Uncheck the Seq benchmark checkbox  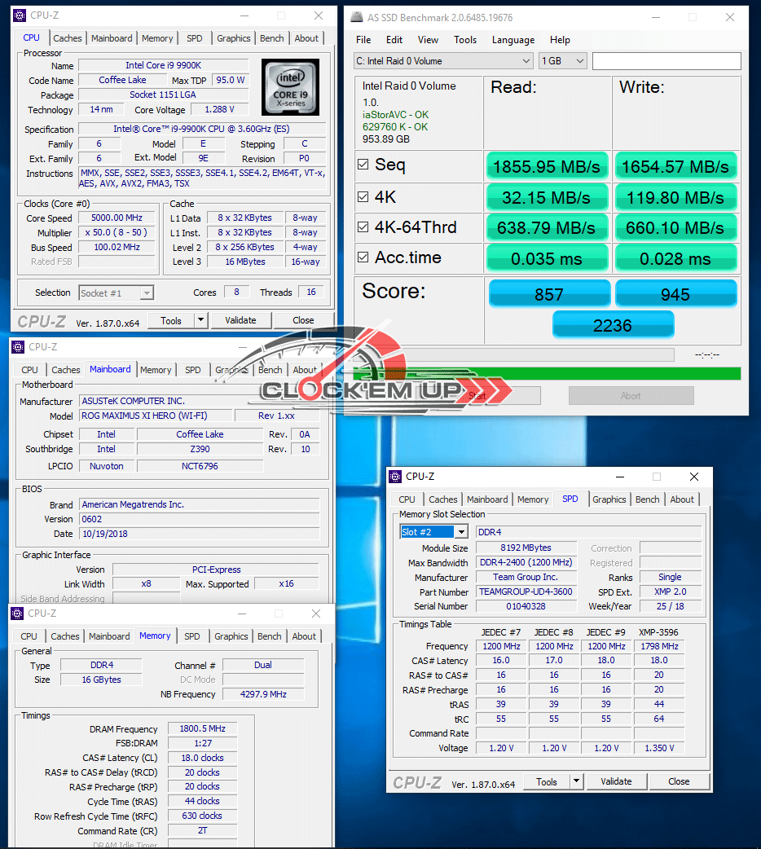pos(363,165)
